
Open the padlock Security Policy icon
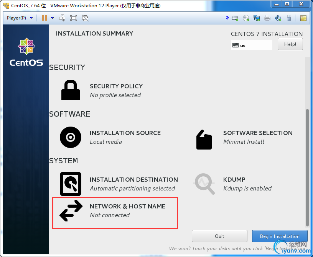(x=71, y=90)
